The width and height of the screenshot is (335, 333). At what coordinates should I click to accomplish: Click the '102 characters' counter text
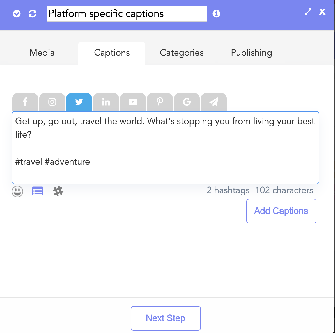284,190
